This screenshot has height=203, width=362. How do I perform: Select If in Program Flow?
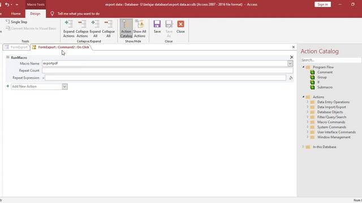coord(318,82)
